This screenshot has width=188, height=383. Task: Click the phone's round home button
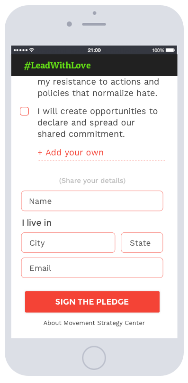(x=94, y=358)
